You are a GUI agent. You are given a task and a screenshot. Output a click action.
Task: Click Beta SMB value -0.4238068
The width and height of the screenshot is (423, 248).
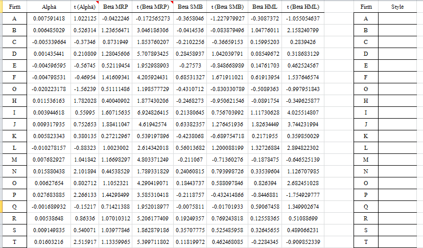pyautogui.click(x=190, y=136)
